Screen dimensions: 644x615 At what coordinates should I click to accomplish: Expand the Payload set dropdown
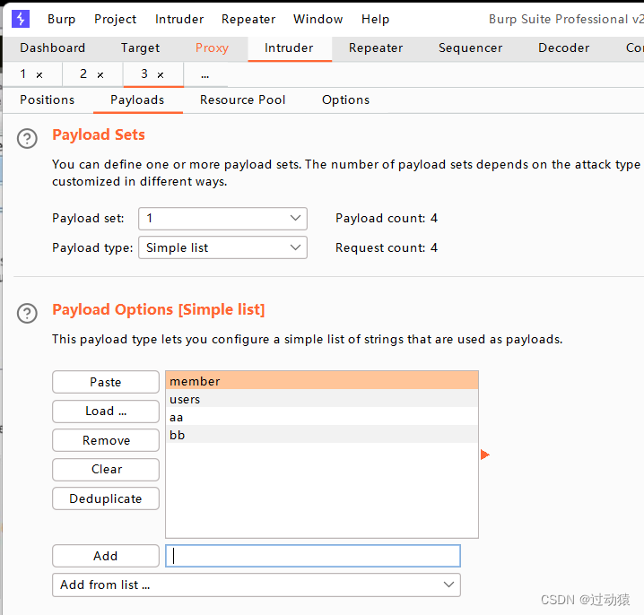(222, 219)
